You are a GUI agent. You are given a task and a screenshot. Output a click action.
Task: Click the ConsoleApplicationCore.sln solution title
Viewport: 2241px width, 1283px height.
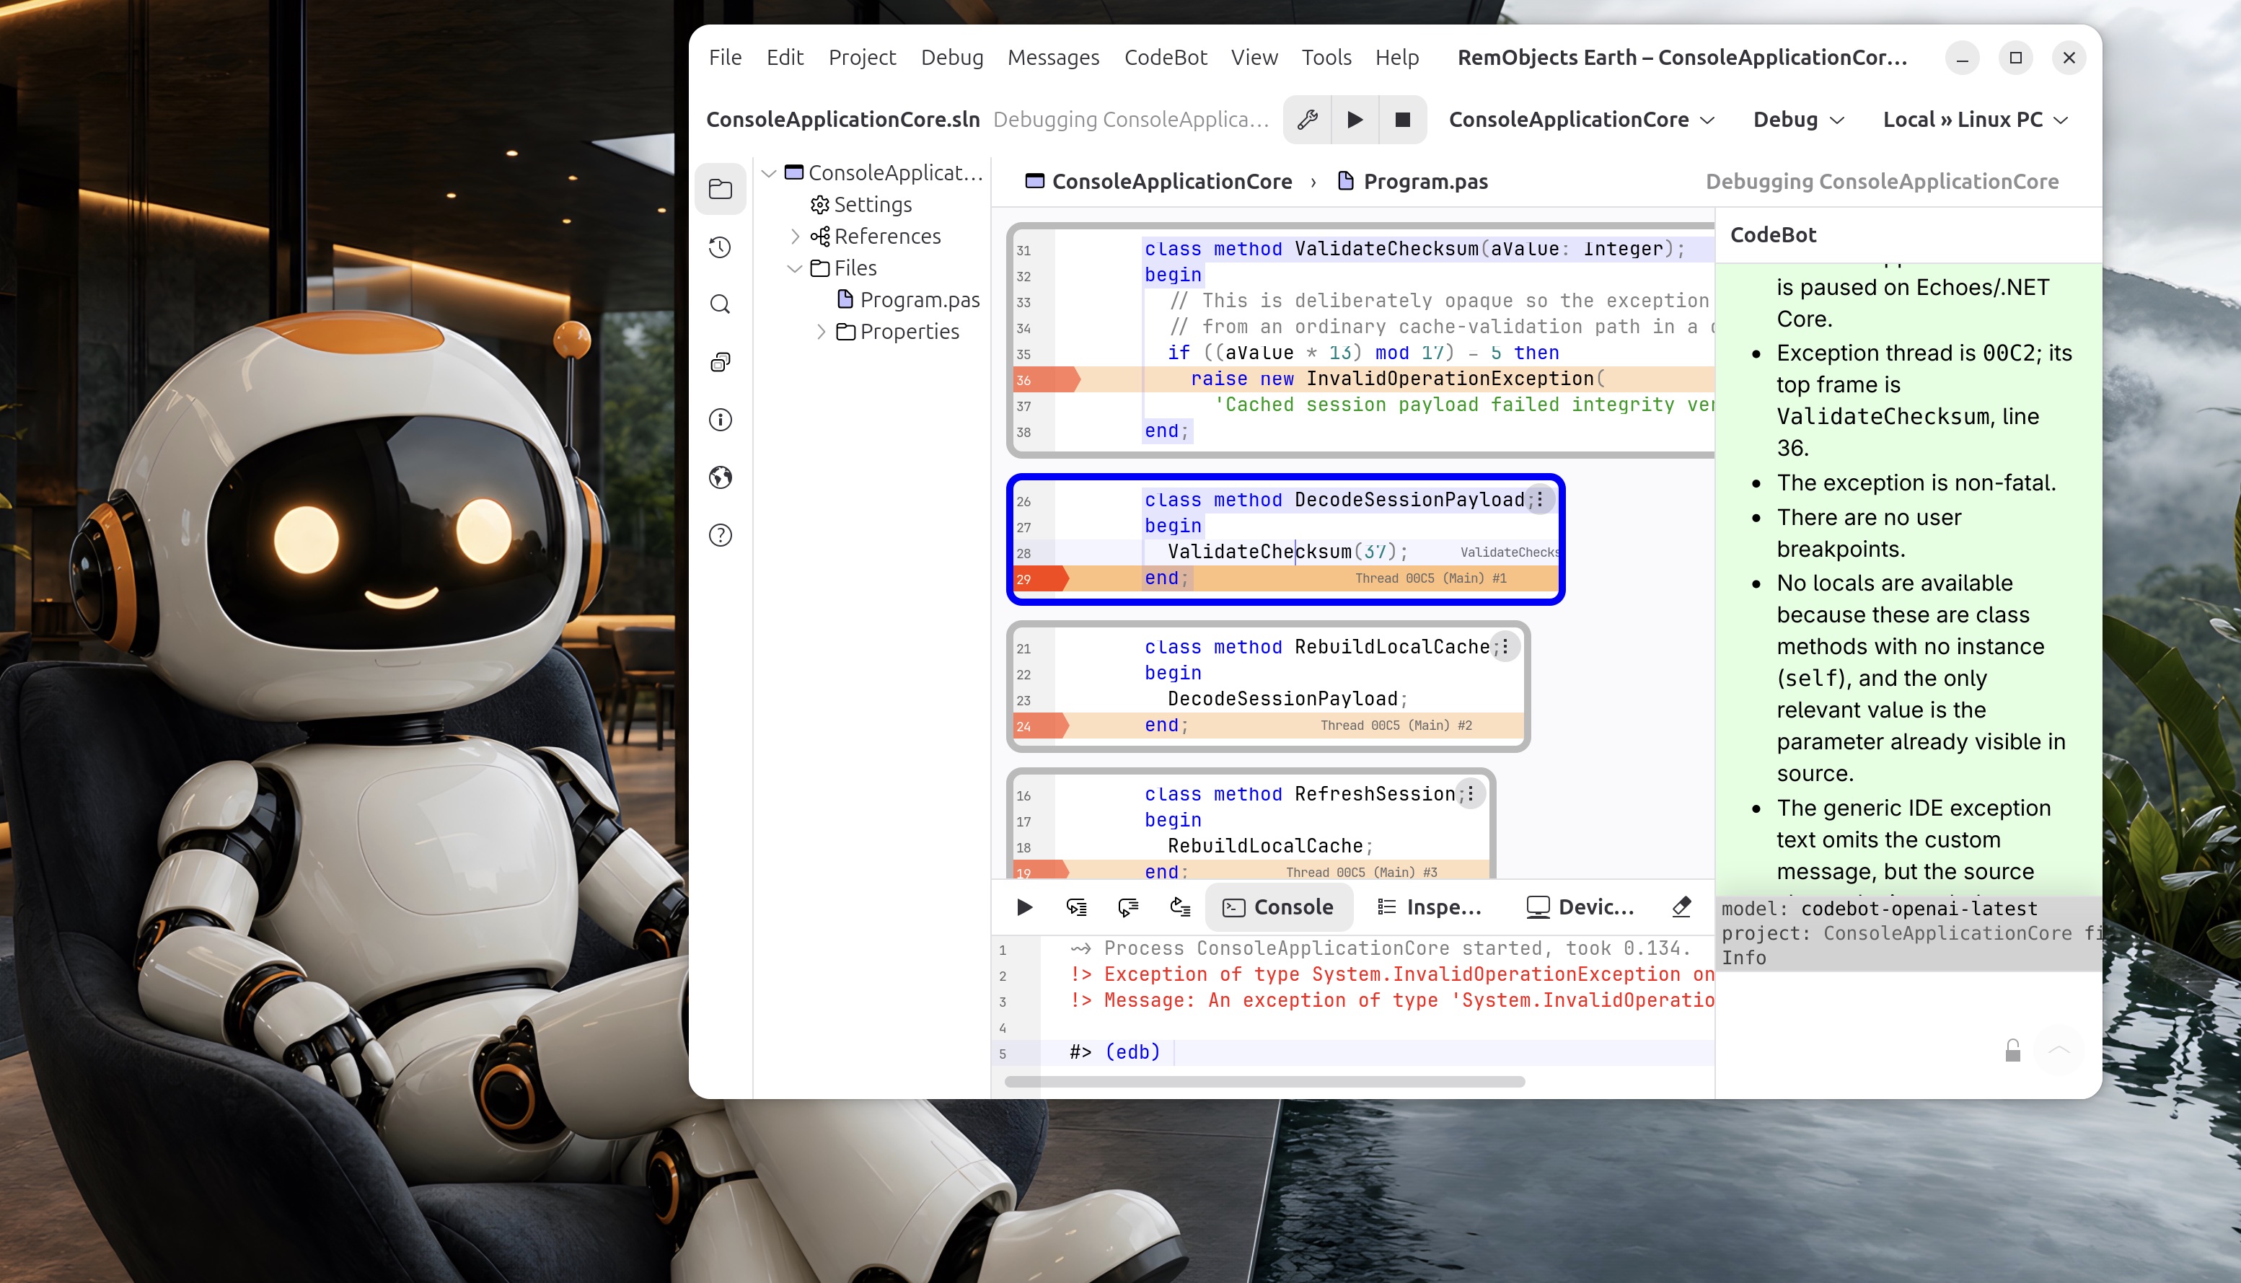[842, 119]
